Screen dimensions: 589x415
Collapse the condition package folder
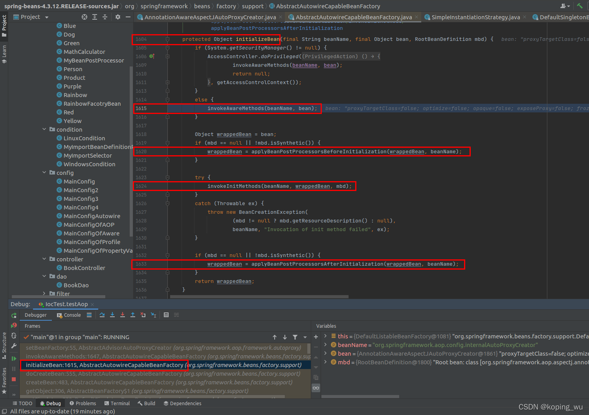tap(44, 129)
